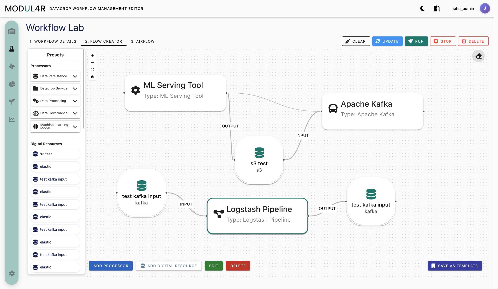This screenshot has width=498, height=289.
Task: Click Add Digital Resource button
Action: click(x=169, y=266)
